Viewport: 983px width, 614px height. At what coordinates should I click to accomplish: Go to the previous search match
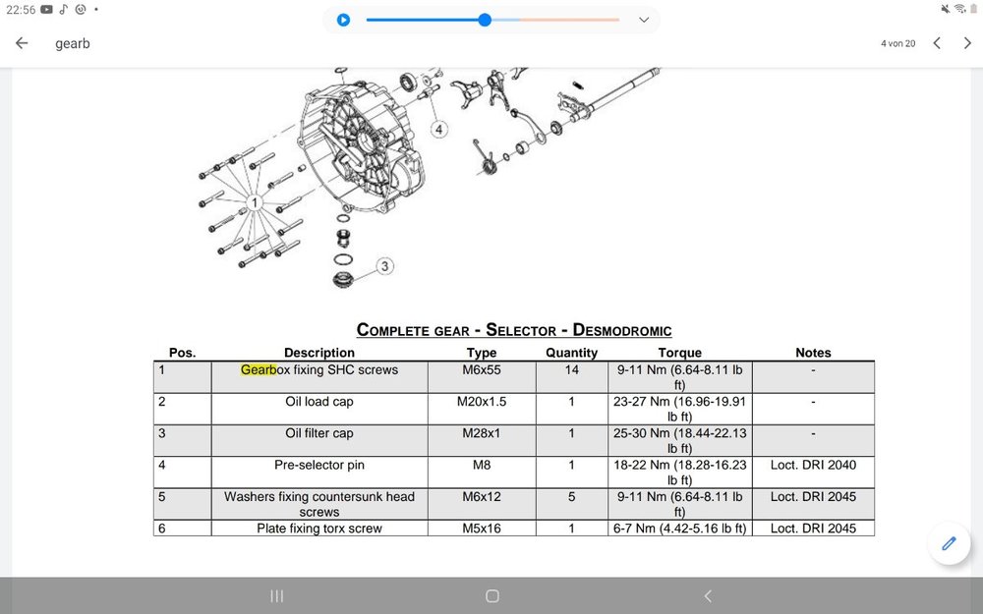pyautogui.click(x=937, y=43)
